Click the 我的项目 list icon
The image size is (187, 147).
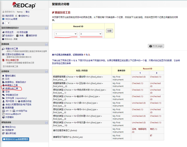point(3,16)
